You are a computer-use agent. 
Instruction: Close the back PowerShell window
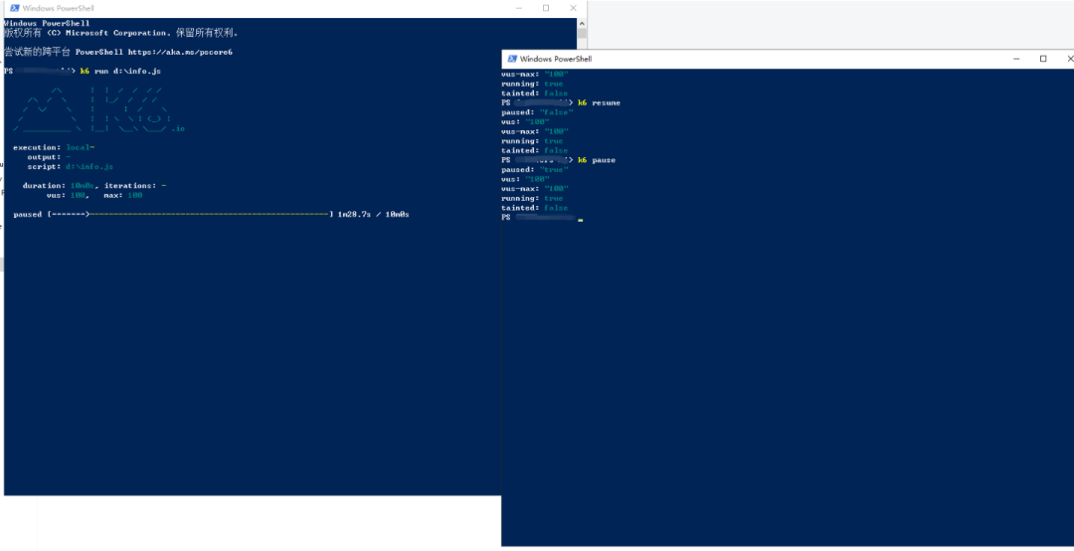click(574, 8)
